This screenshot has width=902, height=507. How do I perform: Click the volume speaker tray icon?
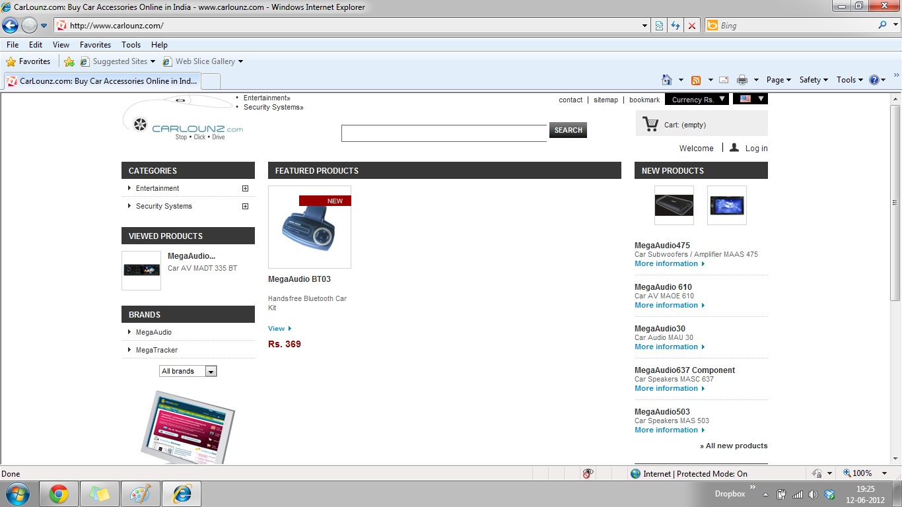tap(813, 494)
